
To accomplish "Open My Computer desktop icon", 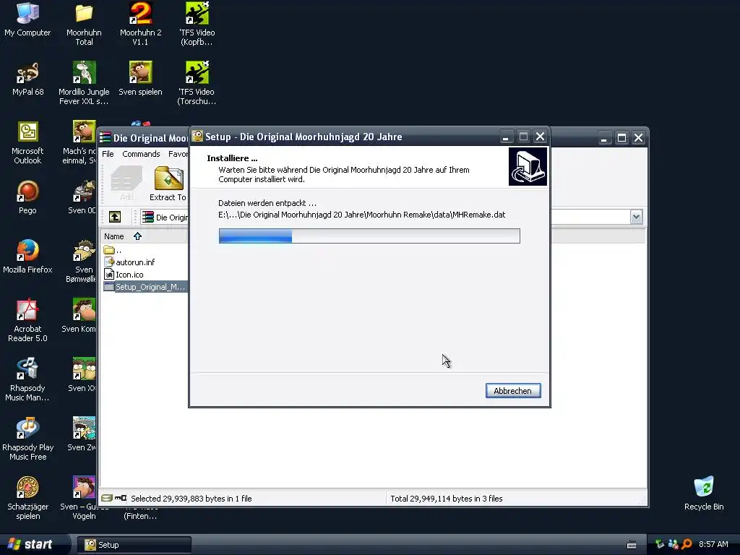I will (27, 20).
